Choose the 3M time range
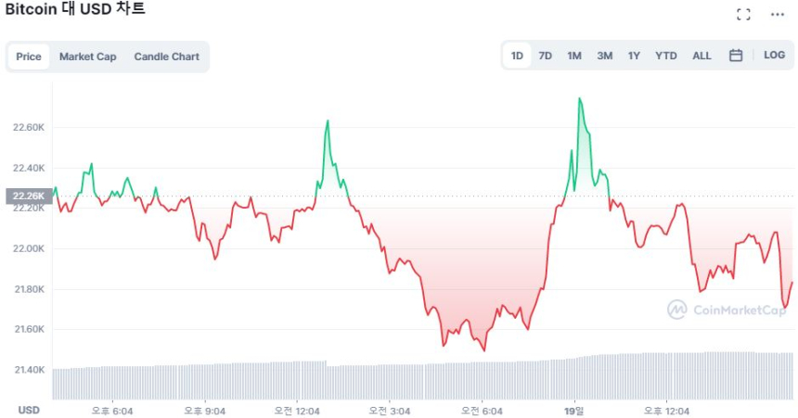 (604, 56)
